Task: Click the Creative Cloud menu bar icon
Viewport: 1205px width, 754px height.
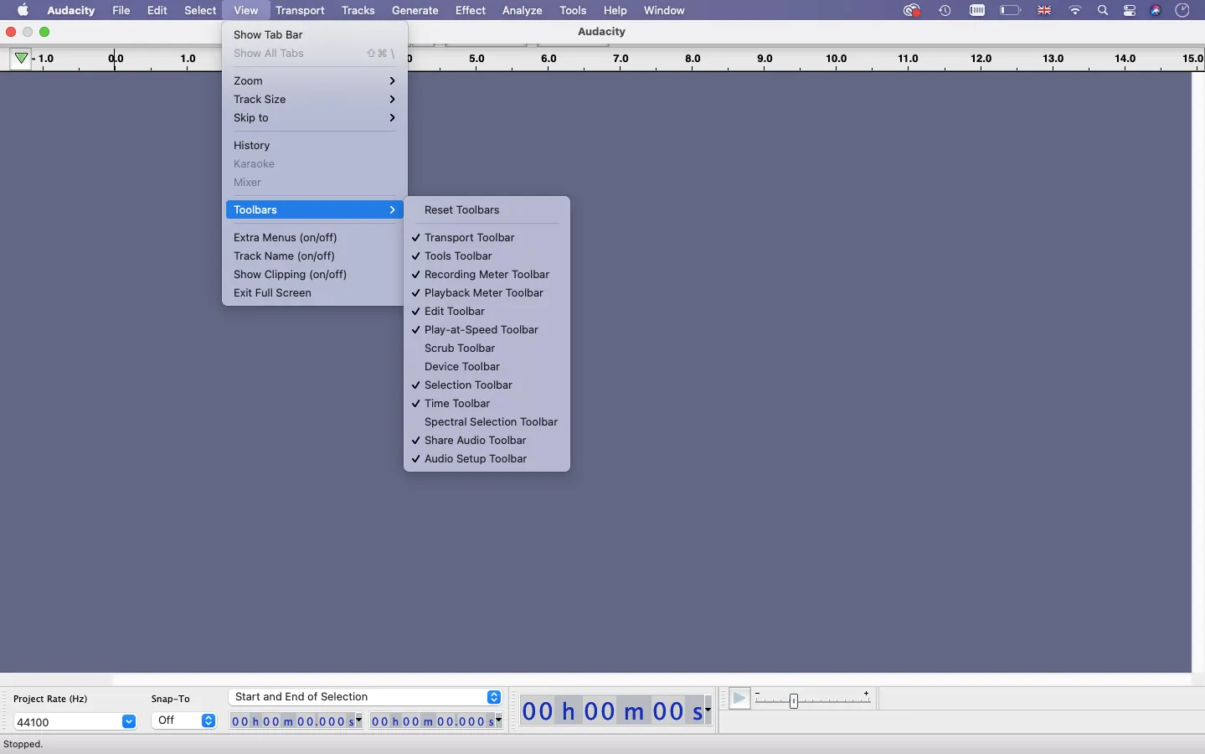Action: 913,10
